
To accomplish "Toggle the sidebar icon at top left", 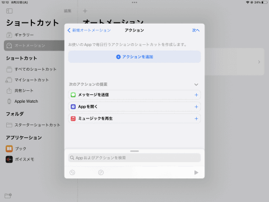I will click(10, 11).
